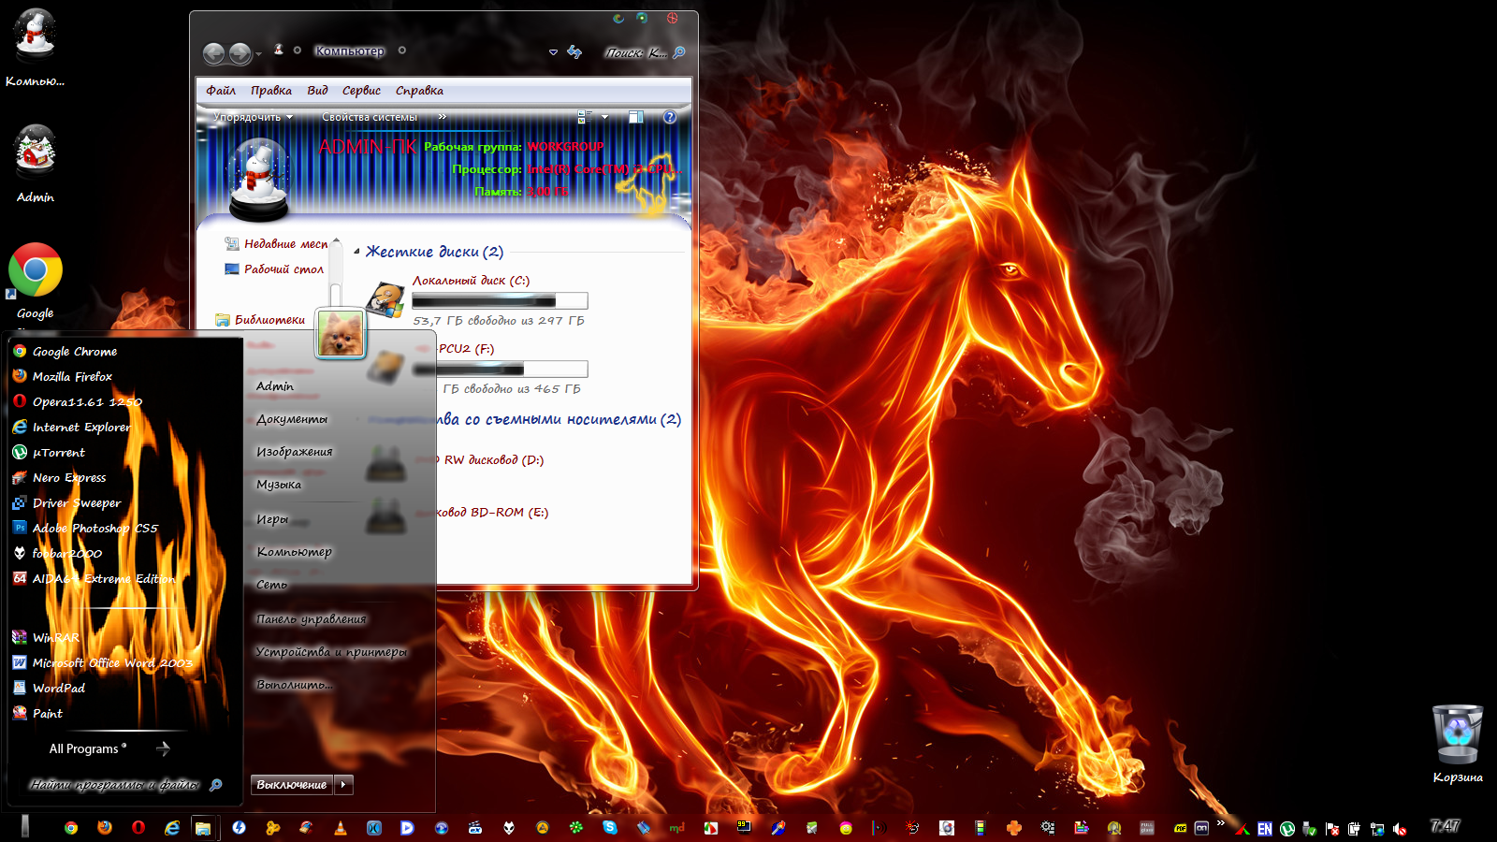Switch the EN language indicator in tray

pos(1264,829)
